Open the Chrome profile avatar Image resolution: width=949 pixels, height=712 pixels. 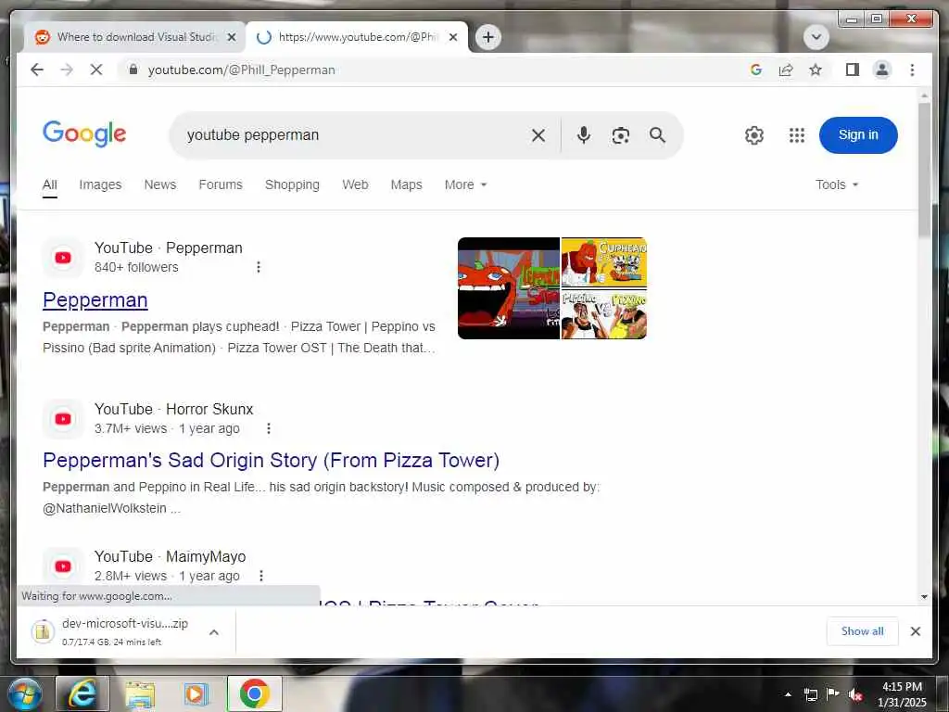(x=882, y=70)
